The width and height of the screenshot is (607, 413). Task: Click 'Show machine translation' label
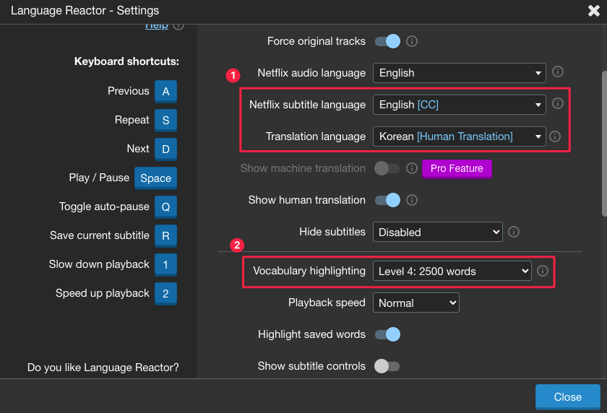[x=303, y=168]
